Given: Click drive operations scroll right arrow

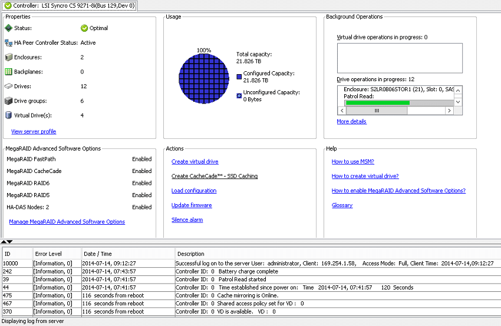Looking at the screenshot, I should coord(450,111).
